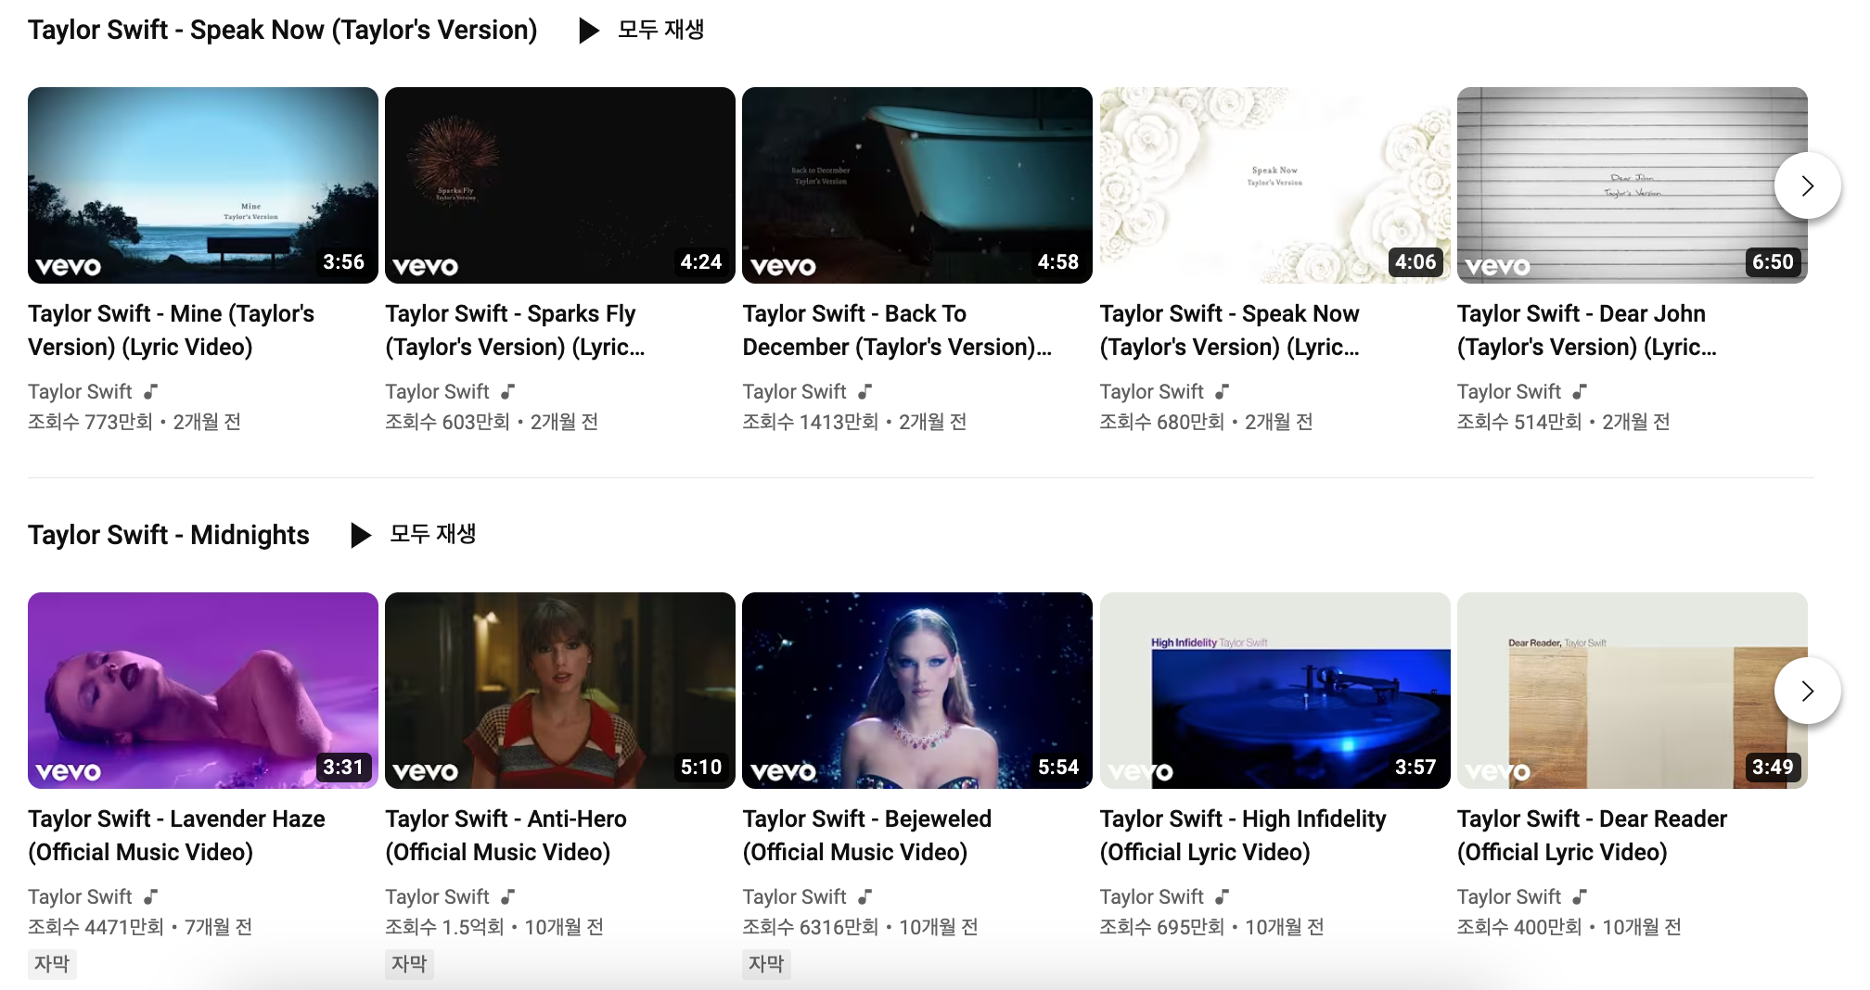Image resolution: width=1870 pixels, height=990 pixels.
Task: Click the 3:56 duration badge on Mine
Action: pos(343,262)
